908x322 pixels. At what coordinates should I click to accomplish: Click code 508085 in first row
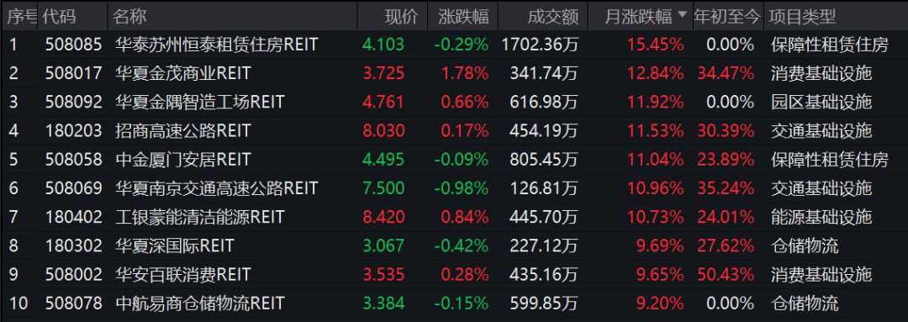click(73, 45)
